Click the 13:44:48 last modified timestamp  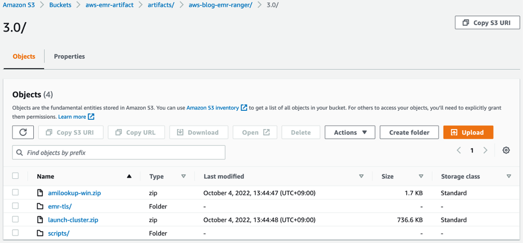pyautogui.click(x=260, y=220)
